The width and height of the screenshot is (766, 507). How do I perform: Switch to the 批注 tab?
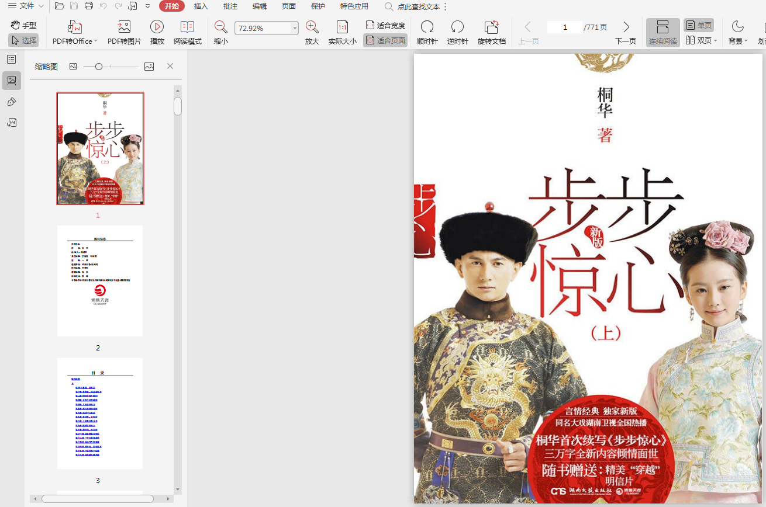point(230,6)
